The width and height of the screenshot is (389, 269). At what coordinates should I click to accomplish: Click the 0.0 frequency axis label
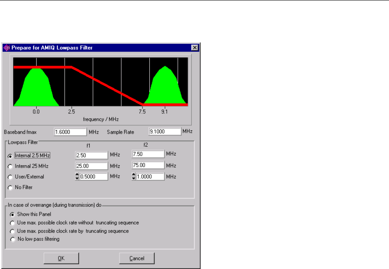[x=36, y=111]
